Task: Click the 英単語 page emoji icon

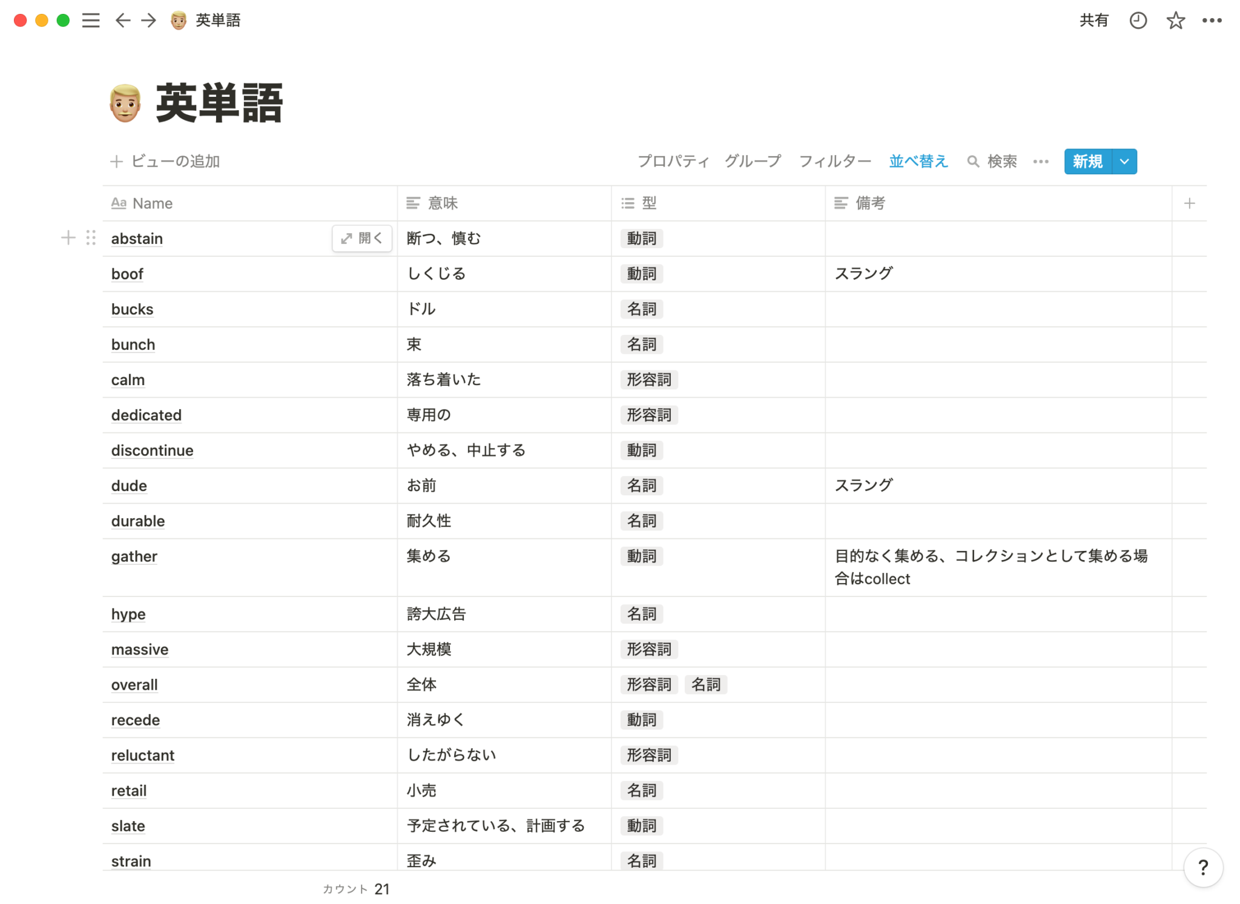Action: pyautogui.click(x=125, y=104)
